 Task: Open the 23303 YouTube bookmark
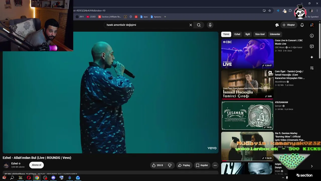click(x=91, y=17)
